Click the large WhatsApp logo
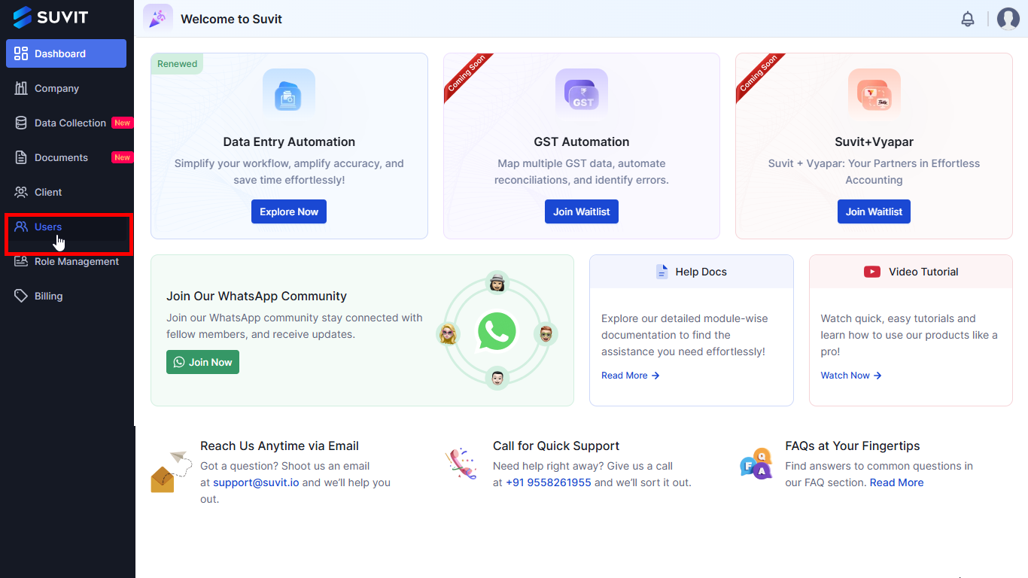Screen dimensions: 1028x578 click(497, 331)
